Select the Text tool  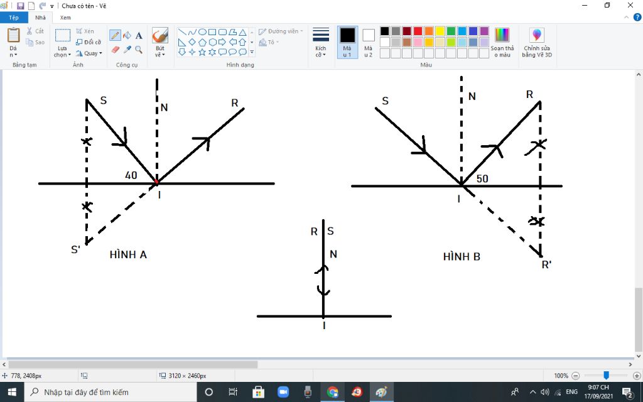[x=139, y=35]
